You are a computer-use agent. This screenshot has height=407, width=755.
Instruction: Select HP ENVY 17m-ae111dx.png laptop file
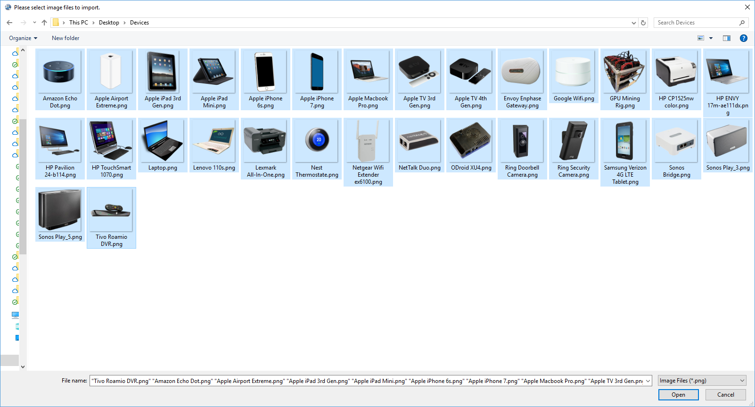728,83
